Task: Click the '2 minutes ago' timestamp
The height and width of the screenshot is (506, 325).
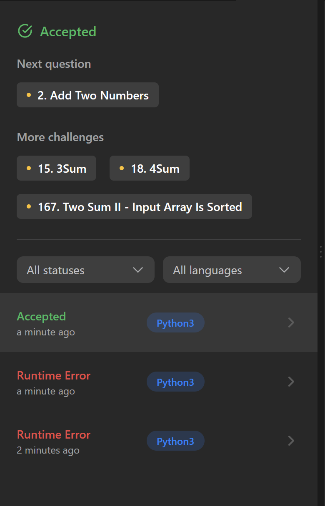Action: 48,450
